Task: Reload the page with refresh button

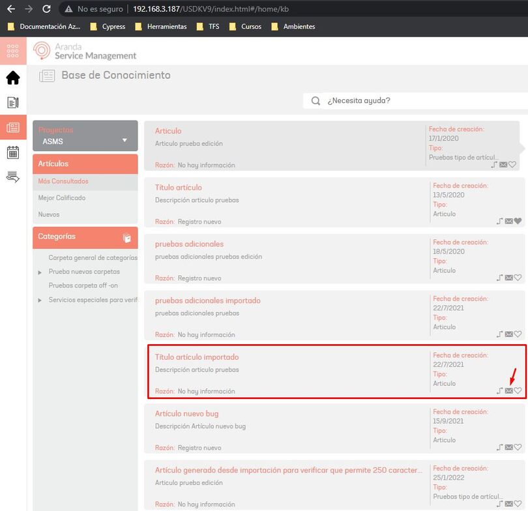Action: 46,9
